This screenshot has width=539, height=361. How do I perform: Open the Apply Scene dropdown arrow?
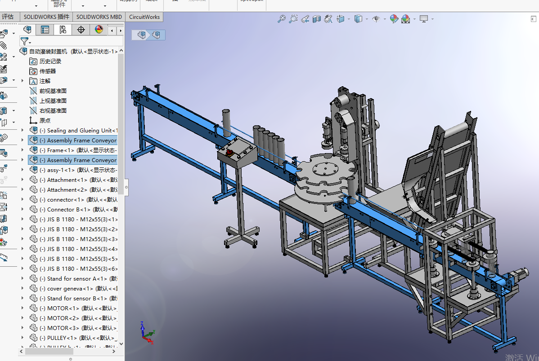click(414, 19)
